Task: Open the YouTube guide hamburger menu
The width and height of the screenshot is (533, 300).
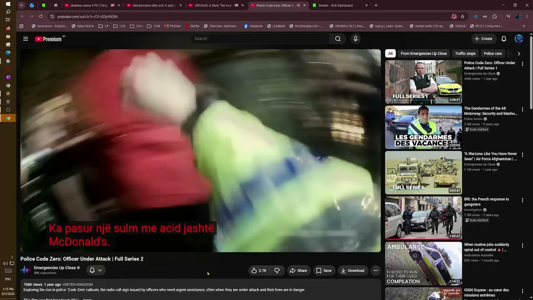Action: pos(25,39)
